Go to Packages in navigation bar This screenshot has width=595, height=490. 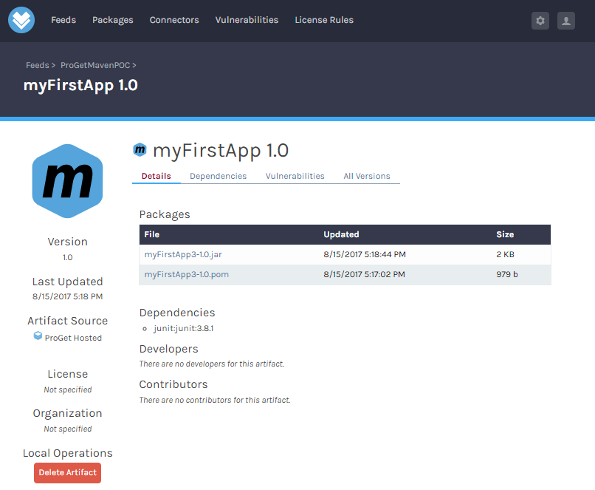pos(113,20)
